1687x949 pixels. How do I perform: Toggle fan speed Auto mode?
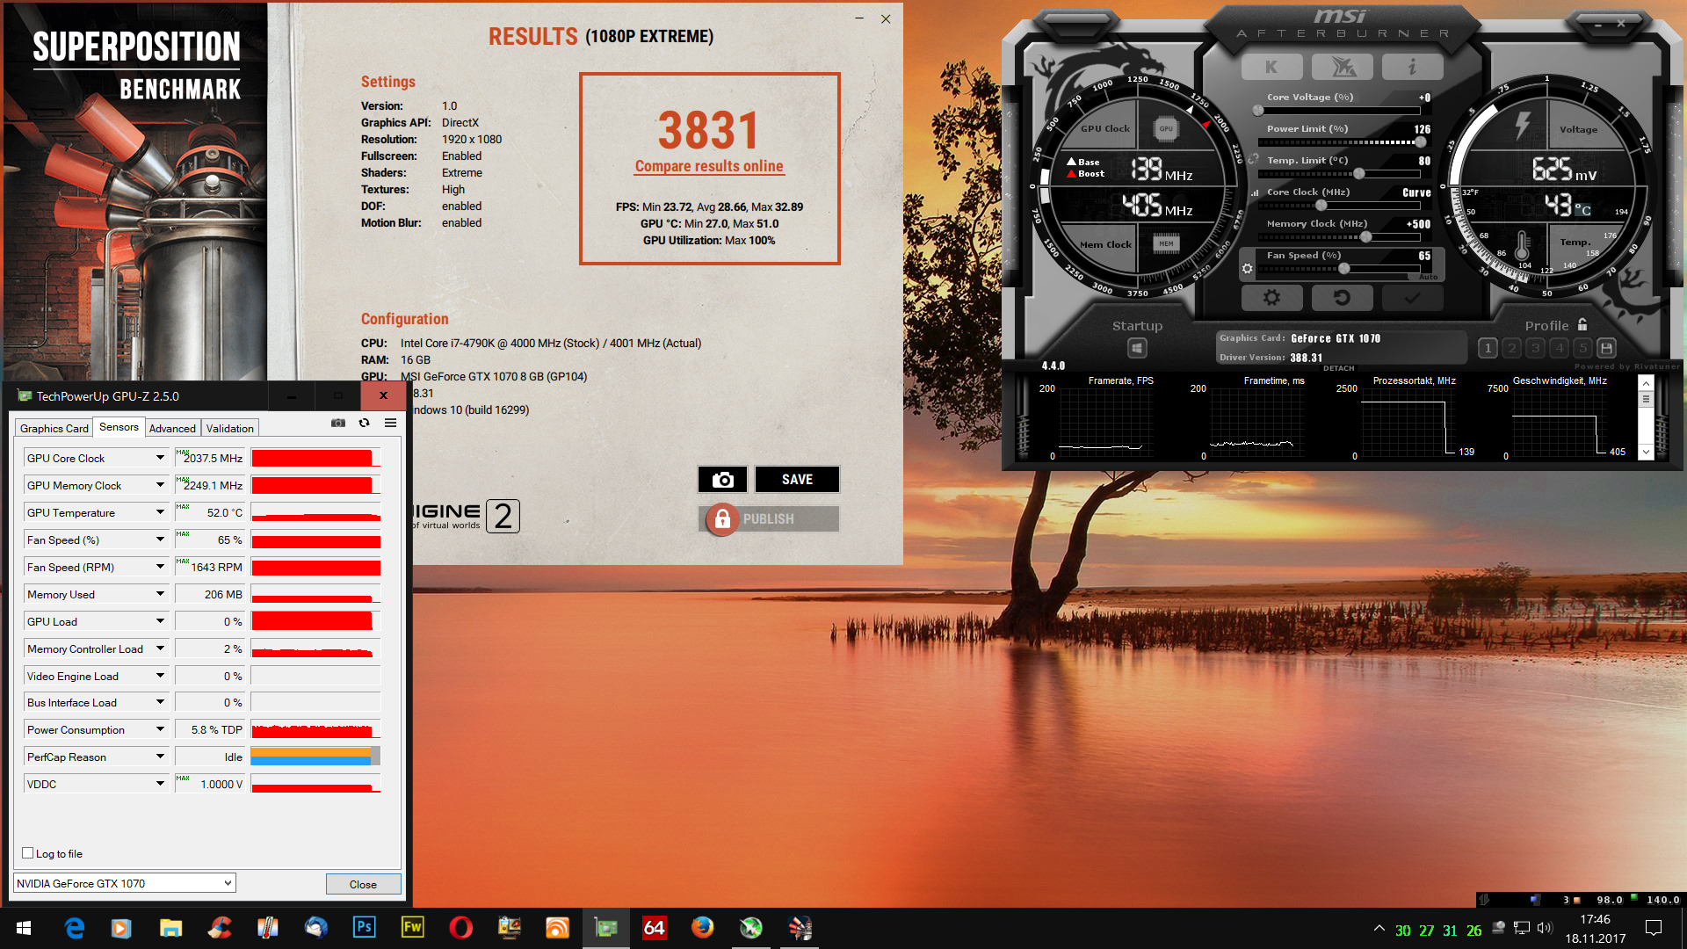click(1428, 277)
